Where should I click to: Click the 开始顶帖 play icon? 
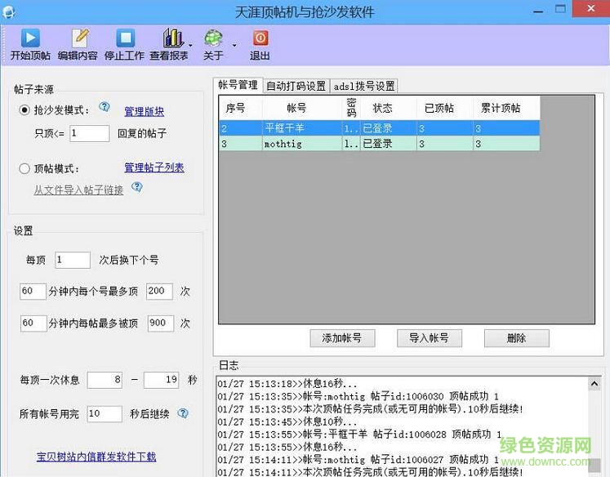[30, 38]
